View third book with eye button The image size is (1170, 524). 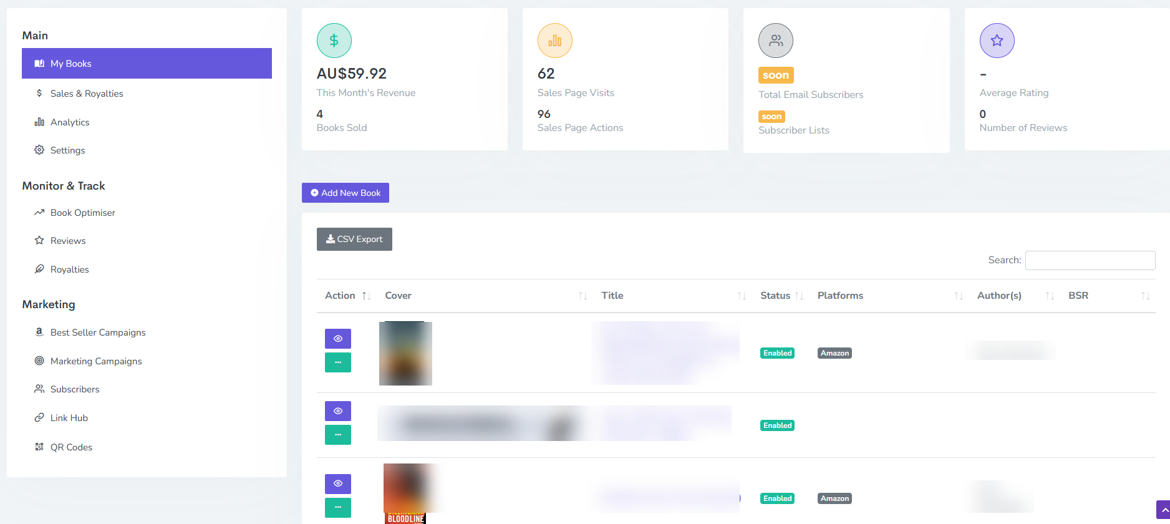click(338, 484)
